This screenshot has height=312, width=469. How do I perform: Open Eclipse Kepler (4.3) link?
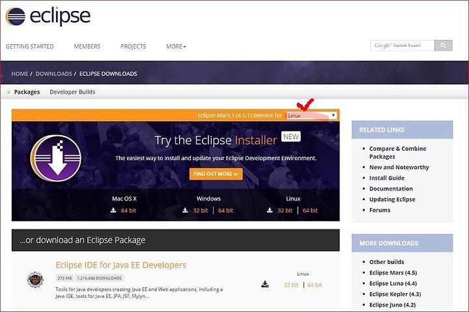(395, 294)
